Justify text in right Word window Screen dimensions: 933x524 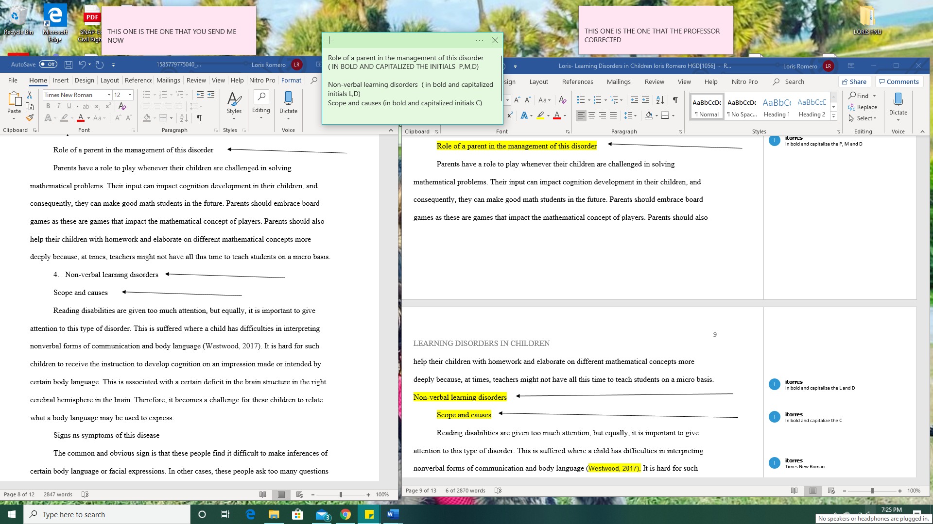(x=613, y=115)
